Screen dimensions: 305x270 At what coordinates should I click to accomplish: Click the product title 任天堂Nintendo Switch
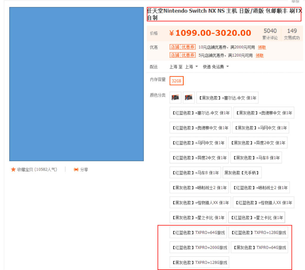(x=224, y=14)
